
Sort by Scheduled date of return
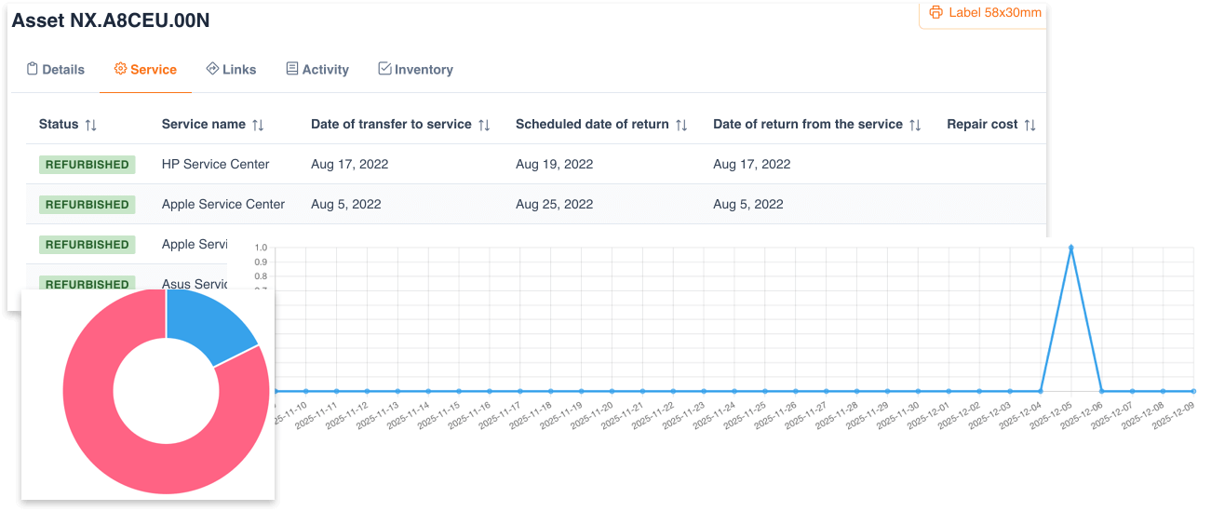pos(681,125)
